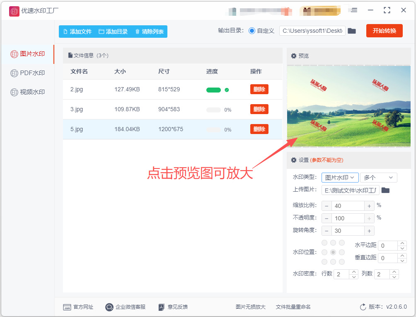Image resolution: width=416 pixels, height=317 pixels.
Task: Open 官方网址 link
Action: (x=78, y=307)
